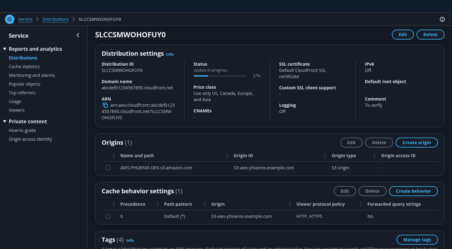The image size is (452, 249).
Task: Open Popular objects report
Action: coord(25,84)
